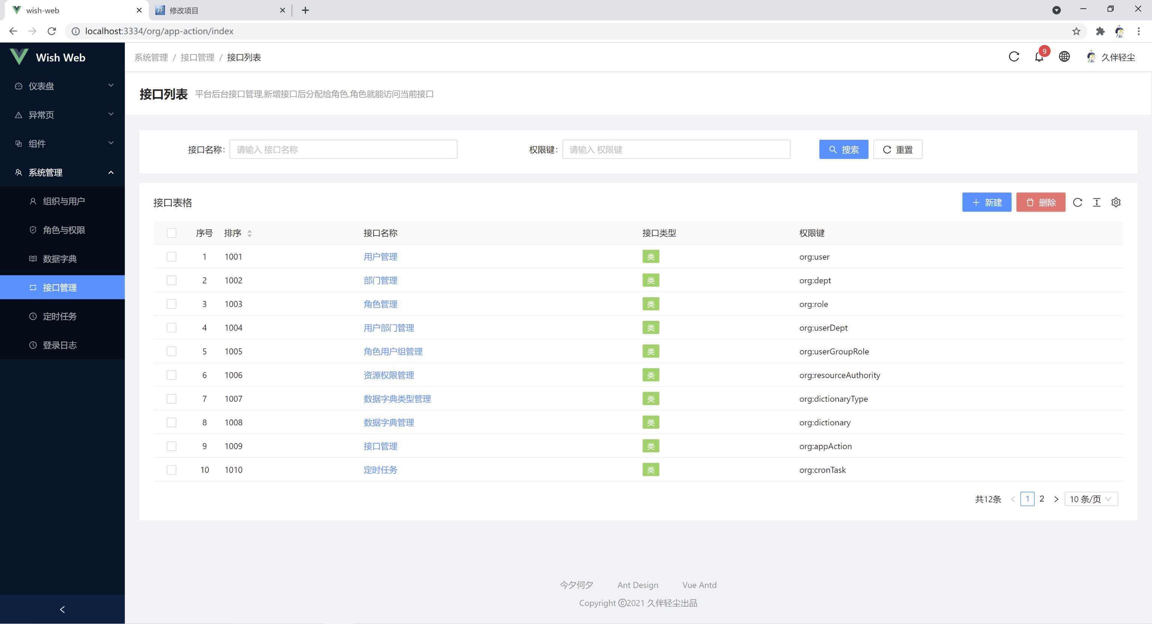The image size is (1152, 624).
Task: Switch to the 修改项目 browser tab
Action: point(219,10)
